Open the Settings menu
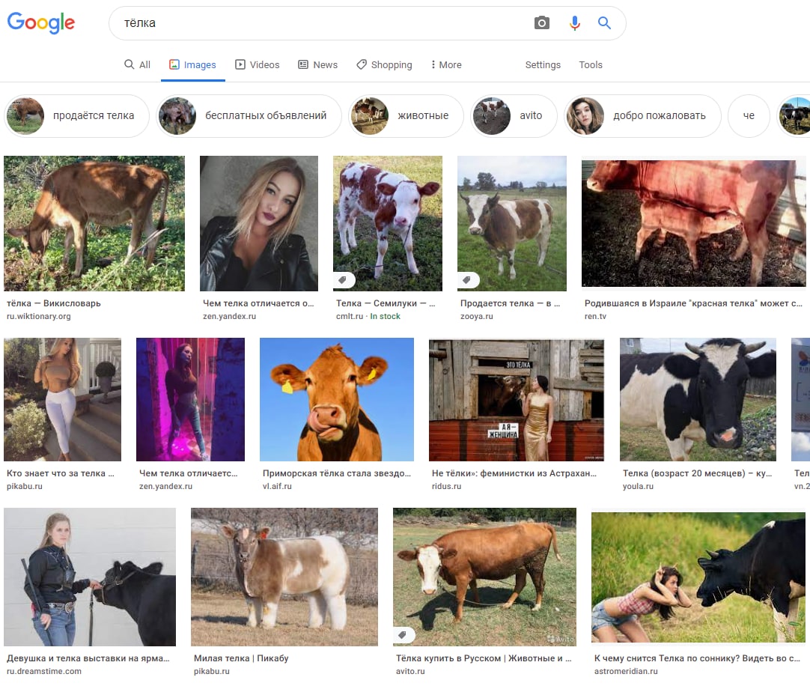Screen dimensions: 810x692 coord(543,65)
